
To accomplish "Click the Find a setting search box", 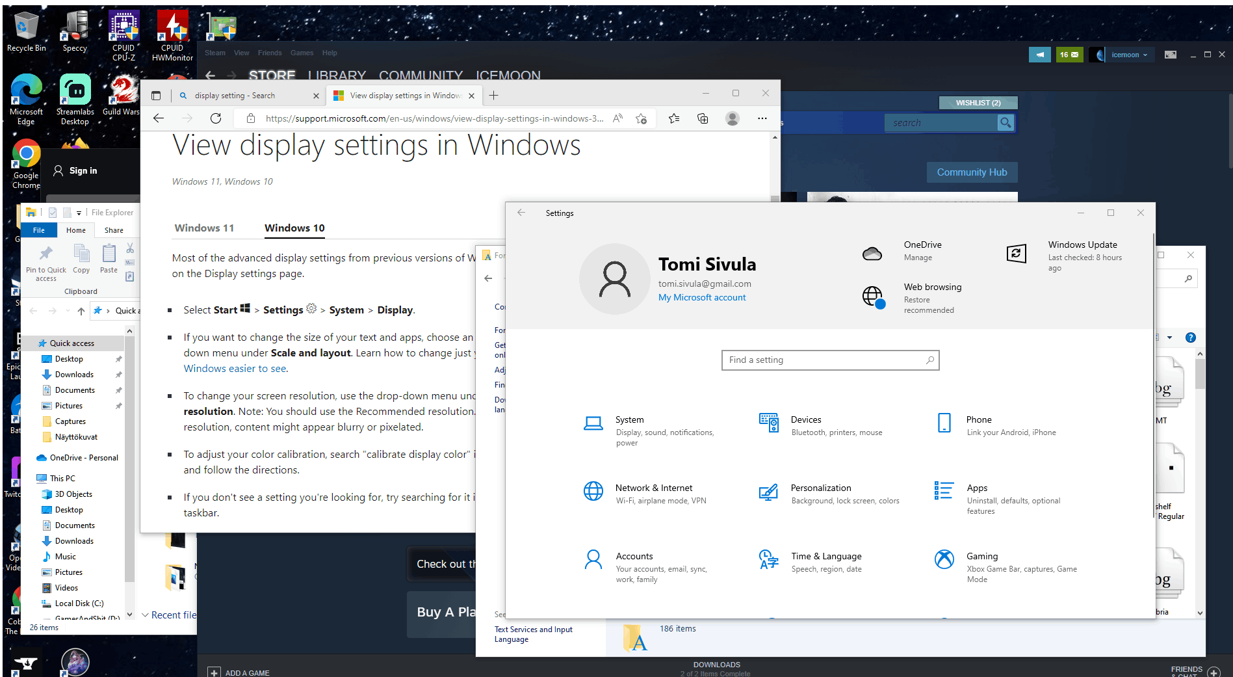I will coord(830,360).
